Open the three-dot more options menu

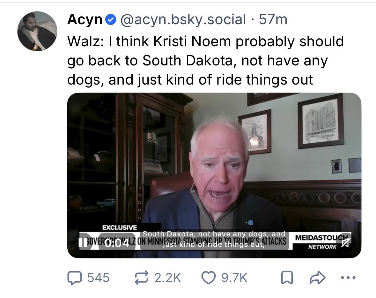click(348, 278)
